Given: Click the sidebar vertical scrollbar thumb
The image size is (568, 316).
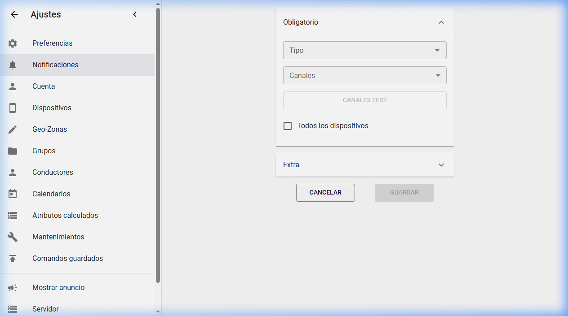Looking at the screenshot, I should coord(158,145).
